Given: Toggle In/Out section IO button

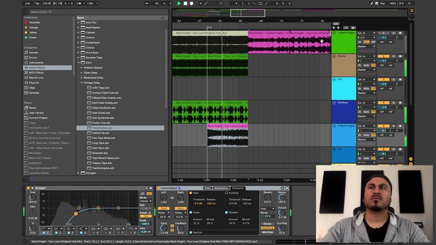Looking at the screenshot, I should [411, 159].
